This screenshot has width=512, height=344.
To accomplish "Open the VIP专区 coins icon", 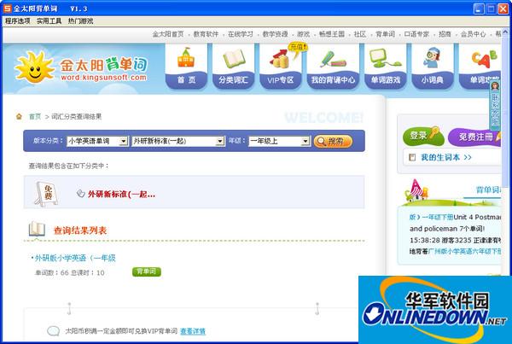I will click(280, 58).
